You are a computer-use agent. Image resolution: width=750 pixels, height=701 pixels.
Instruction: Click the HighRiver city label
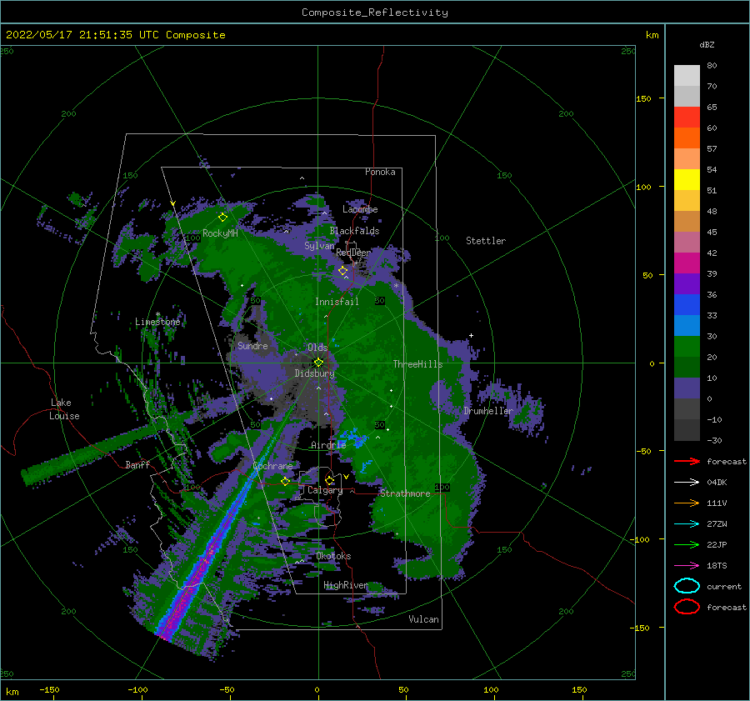pos(346,585)
